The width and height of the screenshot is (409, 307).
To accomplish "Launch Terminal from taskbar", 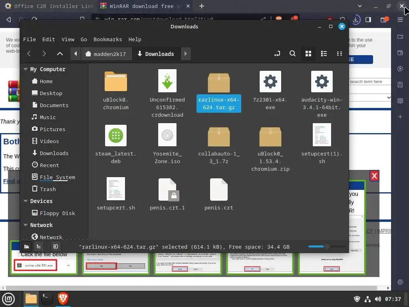I will 47,298.
